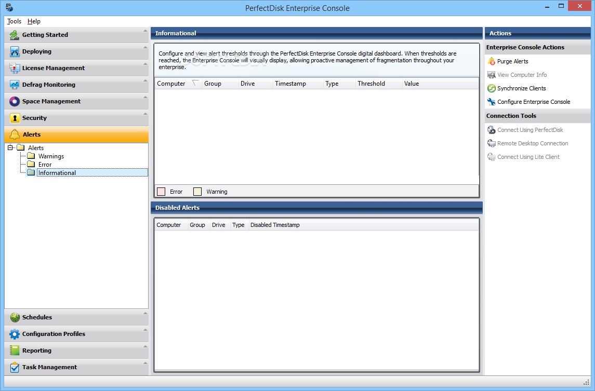595x391 pixels.
Task: Open the Alerts section header
Action: click(76, 134)
